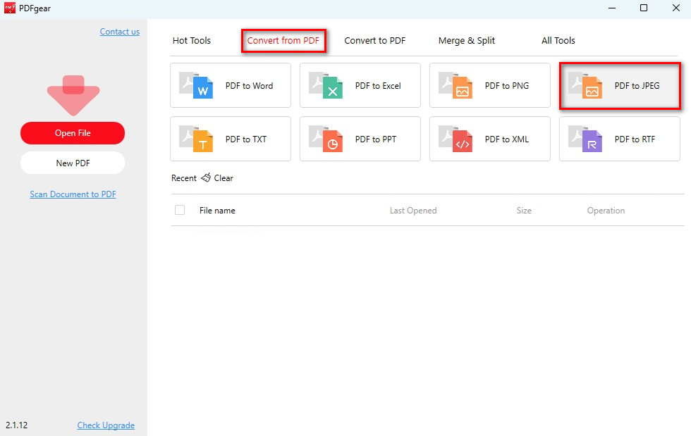Select the PDF to PNG converter
Screen dimensions: 691x436
(x=489, y=85)
